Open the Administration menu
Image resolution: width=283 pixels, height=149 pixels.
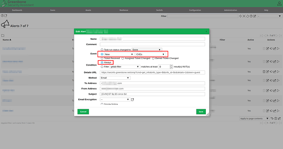231,10
